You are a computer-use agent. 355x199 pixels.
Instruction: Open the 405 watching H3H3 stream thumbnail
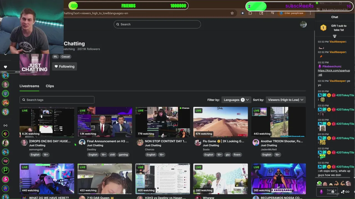pyautogui.click(x=163, y=179)
